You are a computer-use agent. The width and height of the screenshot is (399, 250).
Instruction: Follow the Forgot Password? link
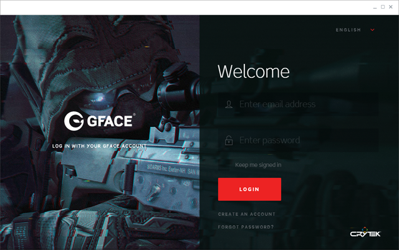point(246,227)
